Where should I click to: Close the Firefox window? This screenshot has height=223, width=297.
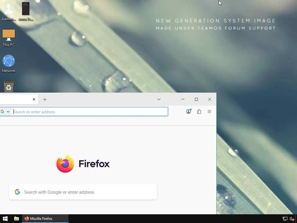210,99
